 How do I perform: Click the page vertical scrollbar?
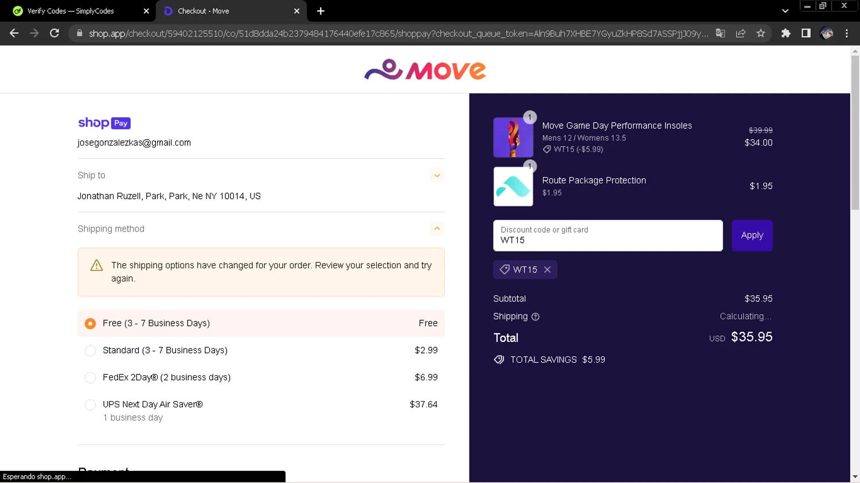pyautogui.click(x=855, y=133)
